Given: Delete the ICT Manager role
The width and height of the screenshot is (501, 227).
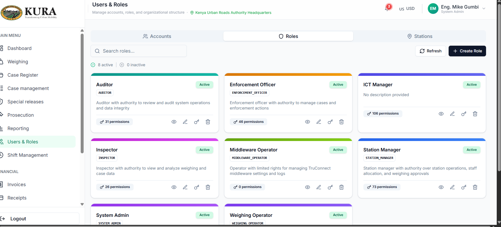Looking at the screenshot, I should tap(475, 114).
